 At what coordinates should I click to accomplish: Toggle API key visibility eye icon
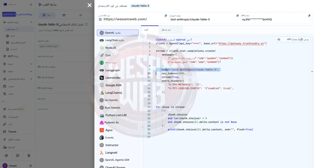pos(279,39)
